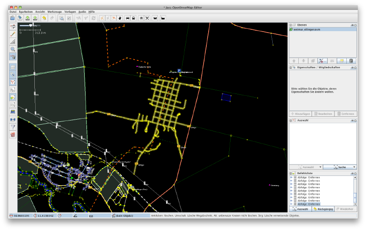Open the Vorlagen menu
366x230 pixels.
pos(70,11)
